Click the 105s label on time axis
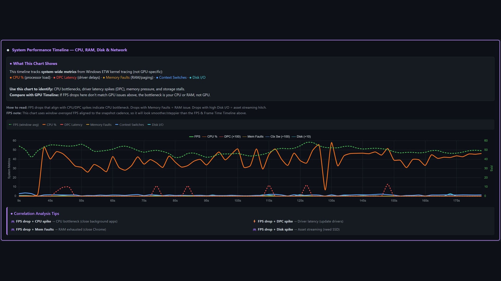This screenshot has width=501, height=281. (238, 201)
